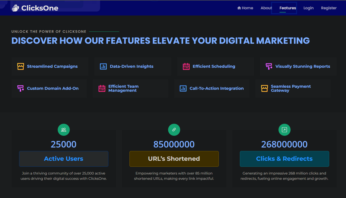Click the Streamlined Campaigns store icon
The image size is (346, 198).
[x=21, y=66]
